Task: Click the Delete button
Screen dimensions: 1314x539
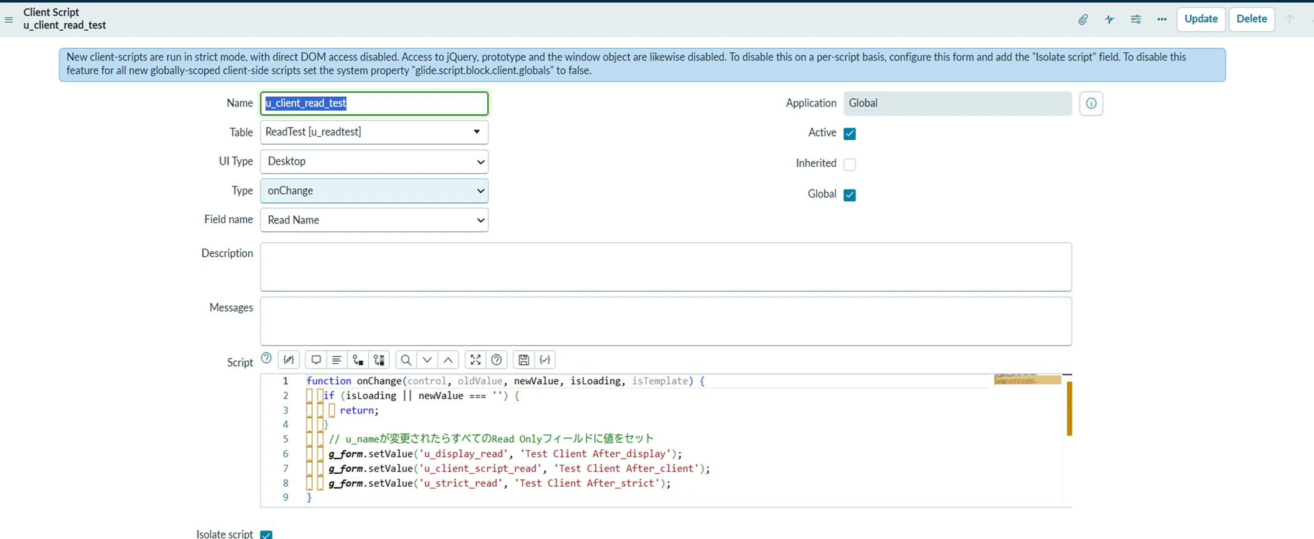Action: [1251, 19]
